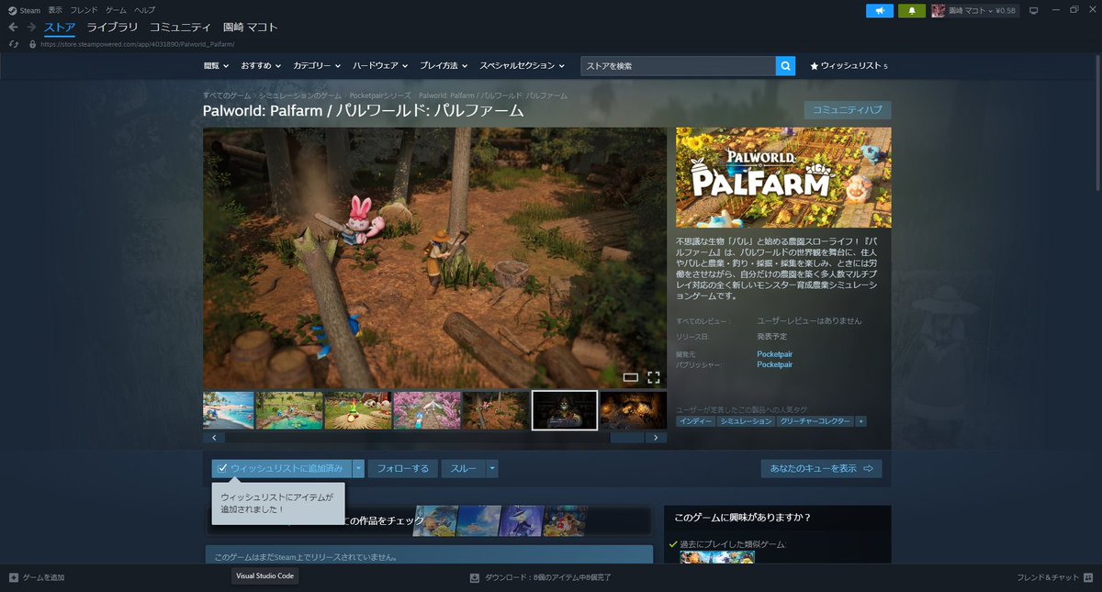The height and width of the screenshot is (592, 1102).
Task: Open the ヘルプ menu
Action: click(145, 10)
